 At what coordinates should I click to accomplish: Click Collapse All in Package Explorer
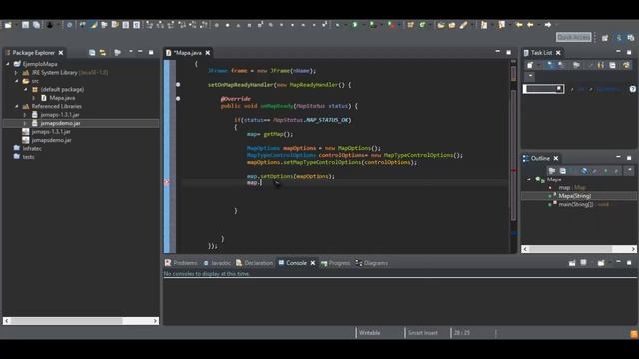pyautogui.click(x=92, y=53)
